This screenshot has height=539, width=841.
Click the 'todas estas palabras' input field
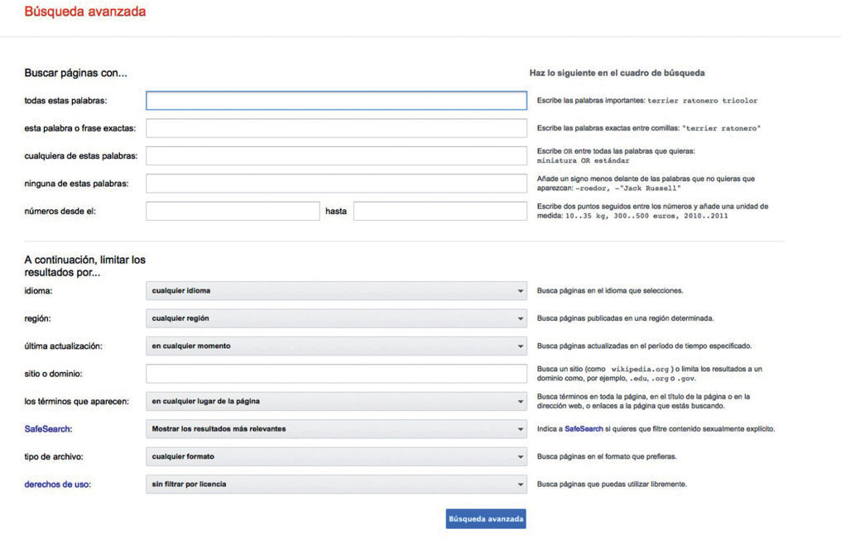click(336, 101)
